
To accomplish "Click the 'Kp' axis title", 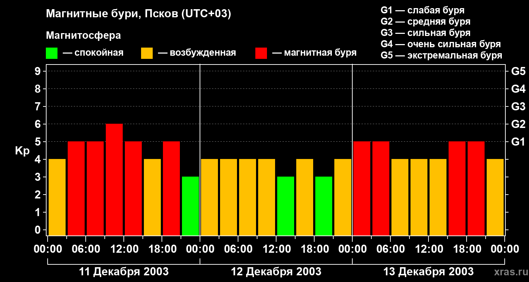I will click(x=22, y=151).
